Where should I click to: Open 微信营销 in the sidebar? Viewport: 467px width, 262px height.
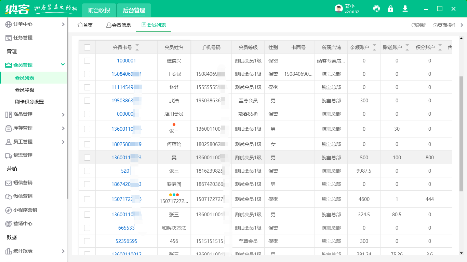coord(23,196)
